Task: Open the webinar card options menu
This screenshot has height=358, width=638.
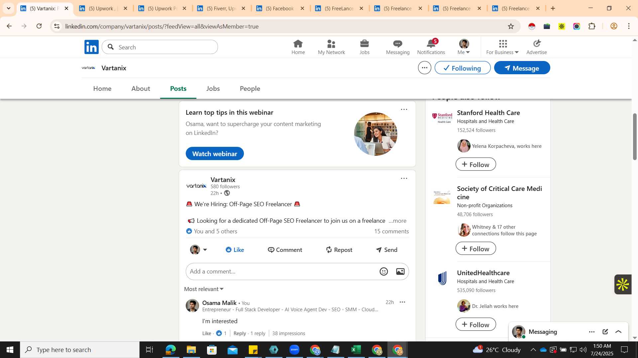Action: tap(404, 109)
